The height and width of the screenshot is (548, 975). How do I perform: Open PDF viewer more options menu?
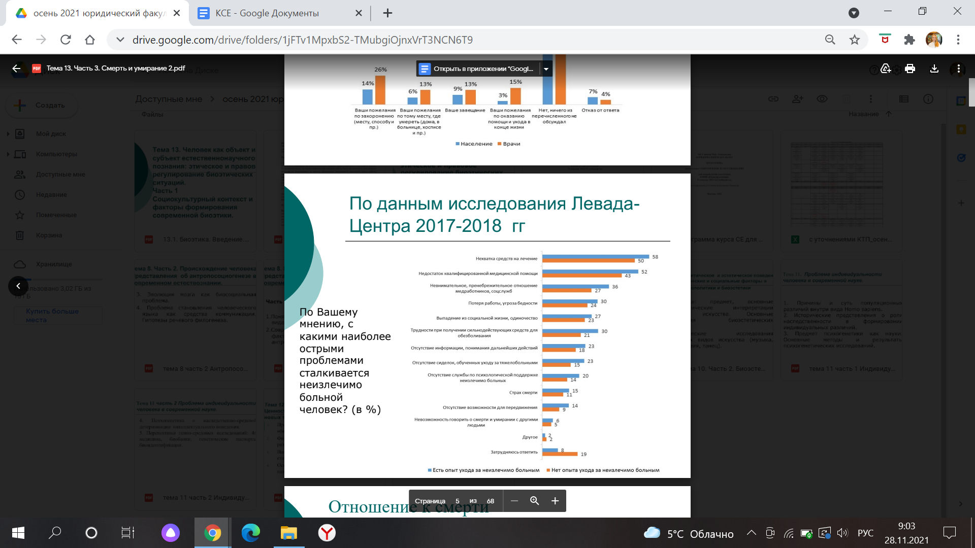(958, 68)
